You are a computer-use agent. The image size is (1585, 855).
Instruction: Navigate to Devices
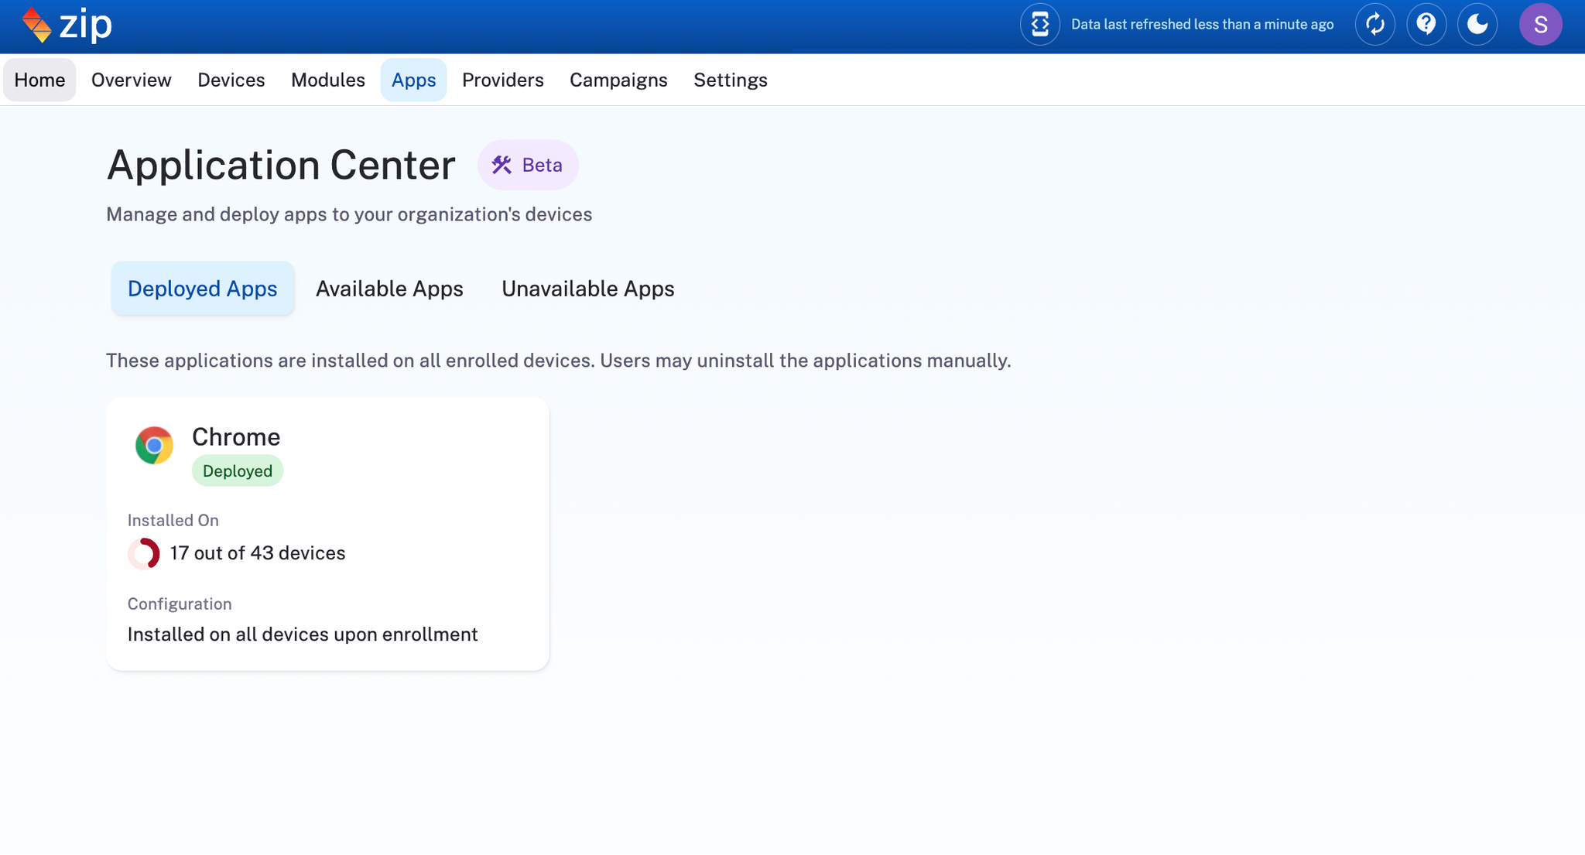pyautogui.click(x=231, y=80)
